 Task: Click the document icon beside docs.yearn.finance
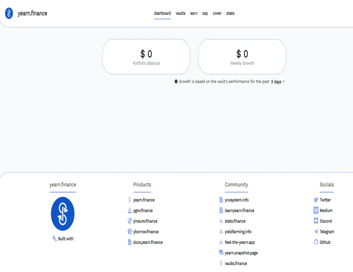[x=129, y=242]
